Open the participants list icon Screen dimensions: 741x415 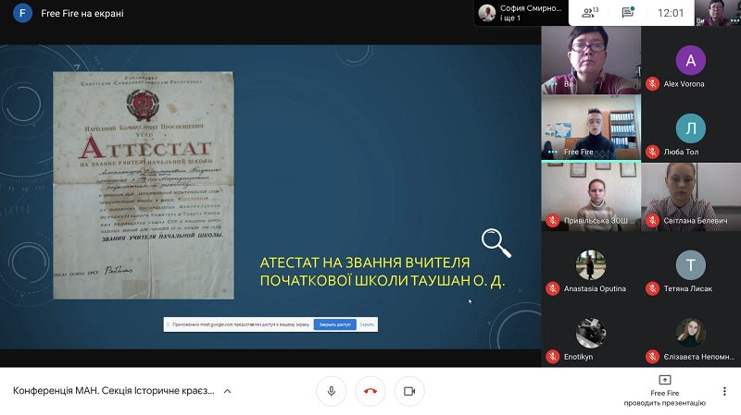pyautogui.click(x=590, y=13)
